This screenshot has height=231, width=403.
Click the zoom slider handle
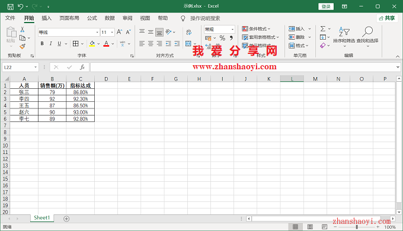pos(357,227)
